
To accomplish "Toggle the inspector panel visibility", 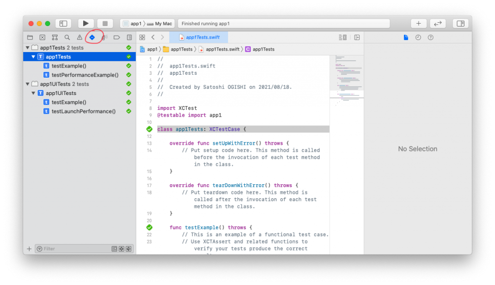I will tap(461, 23).
